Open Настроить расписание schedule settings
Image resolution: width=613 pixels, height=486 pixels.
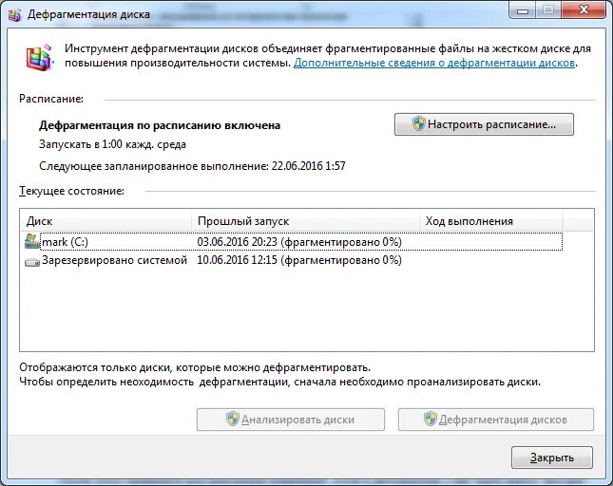[x=484, y=124]
